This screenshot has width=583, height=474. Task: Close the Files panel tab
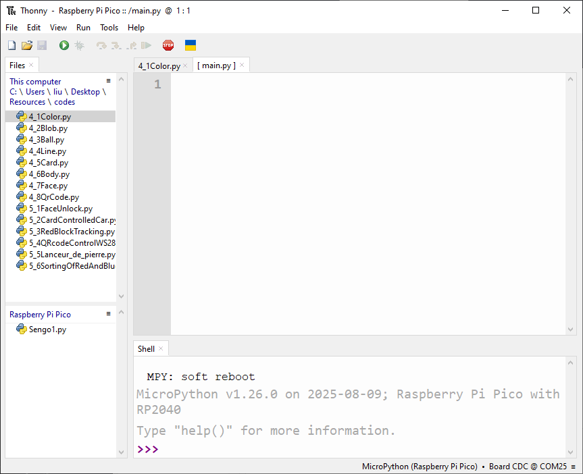coord(31,65)
